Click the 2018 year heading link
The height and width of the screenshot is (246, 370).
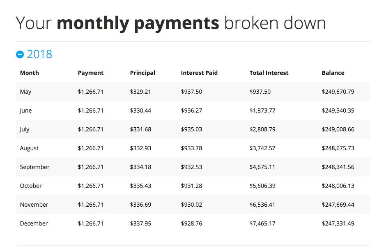39,54
